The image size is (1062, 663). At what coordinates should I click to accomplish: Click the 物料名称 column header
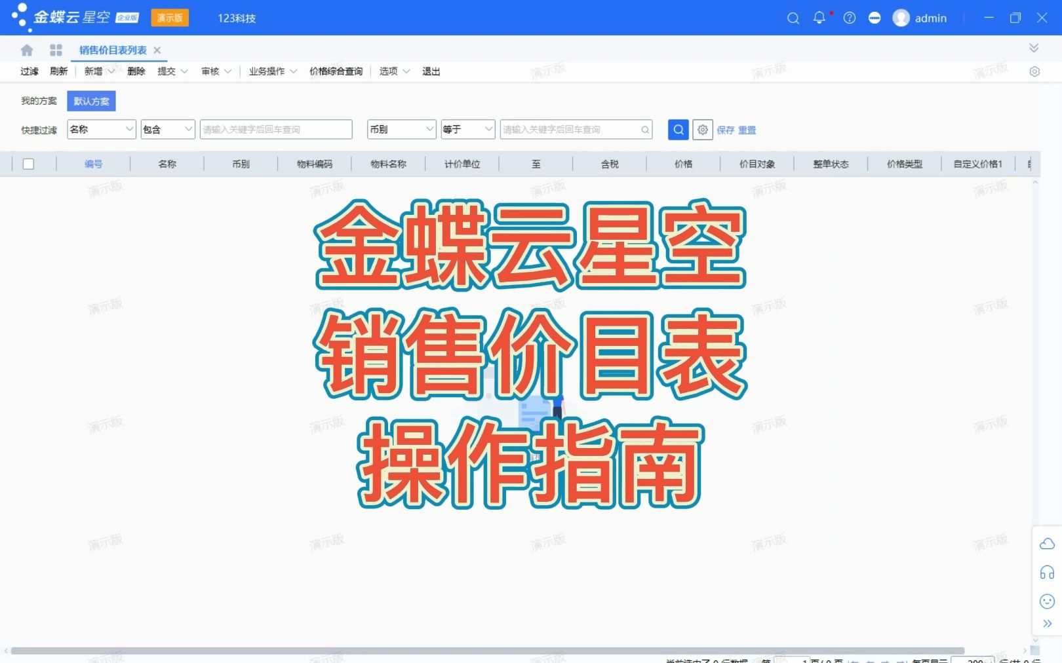point(389,164)
